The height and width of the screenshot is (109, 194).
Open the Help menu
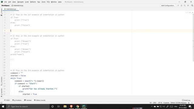[x=60, y=2]
